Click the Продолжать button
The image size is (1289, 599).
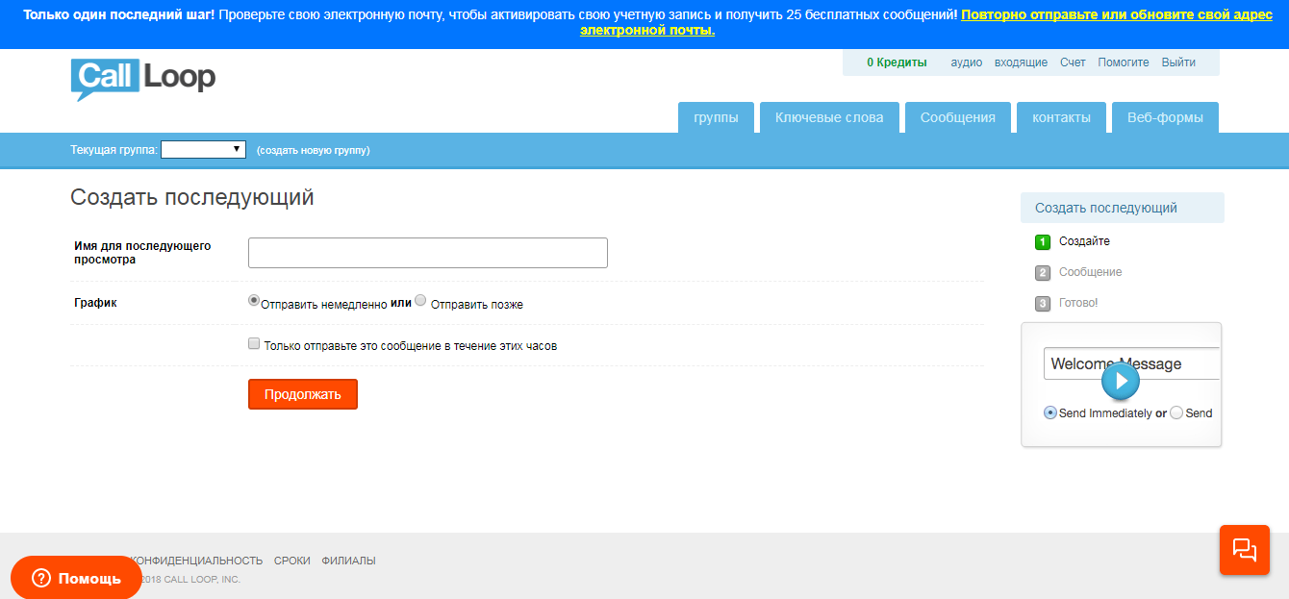pyautogui.click(x=303, y=394)
